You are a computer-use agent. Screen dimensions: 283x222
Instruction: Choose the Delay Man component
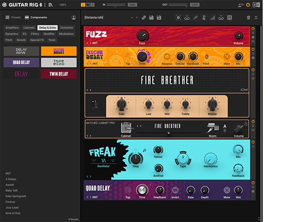[x=21, y=51]
